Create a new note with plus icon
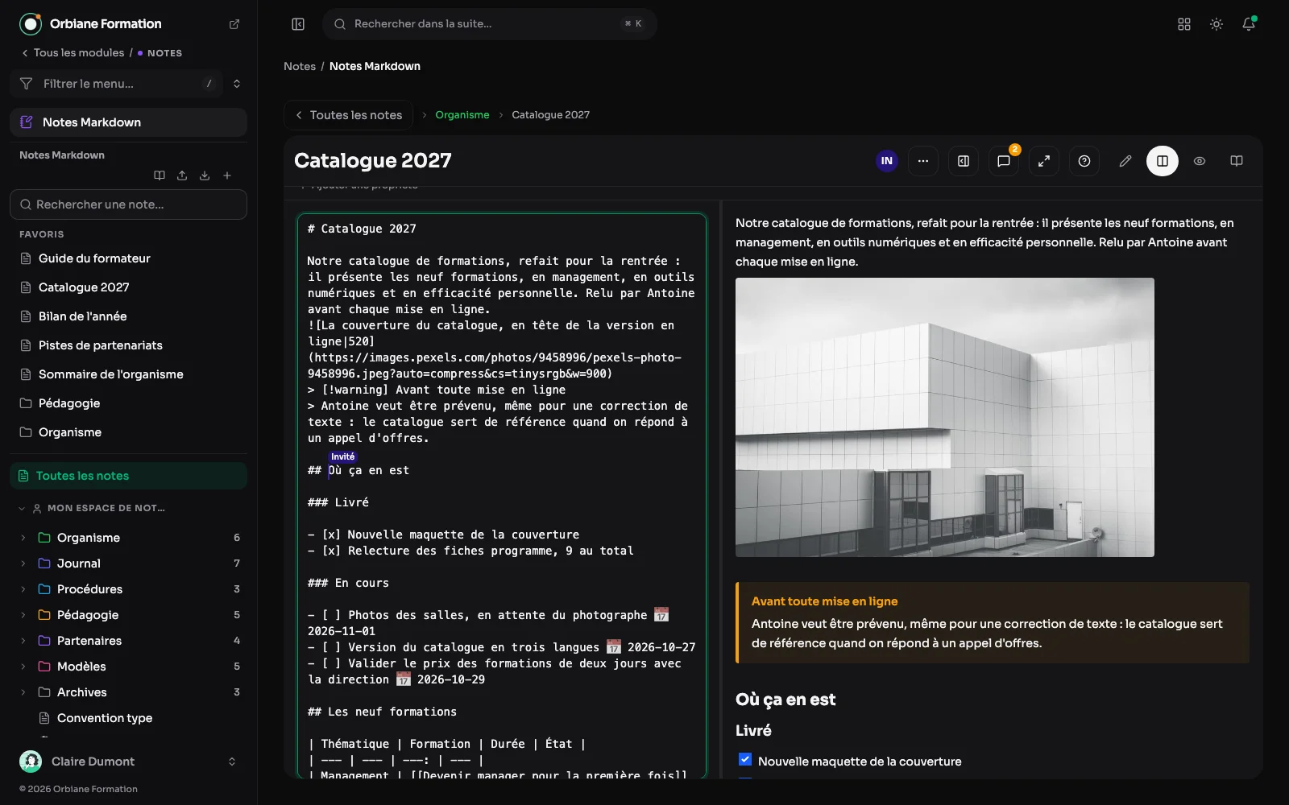Viewport: 1289px width, 805px height. [x=227, y=175]
